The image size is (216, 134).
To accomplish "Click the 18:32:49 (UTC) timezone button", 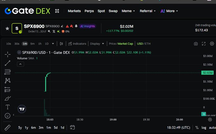I will (x=179, y=128).
